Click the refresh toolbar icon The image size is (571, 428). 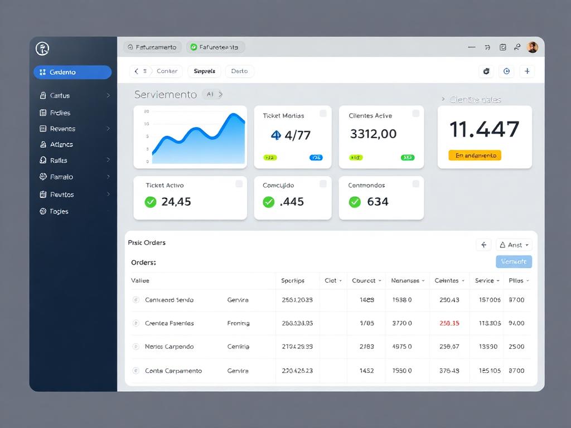486,71
